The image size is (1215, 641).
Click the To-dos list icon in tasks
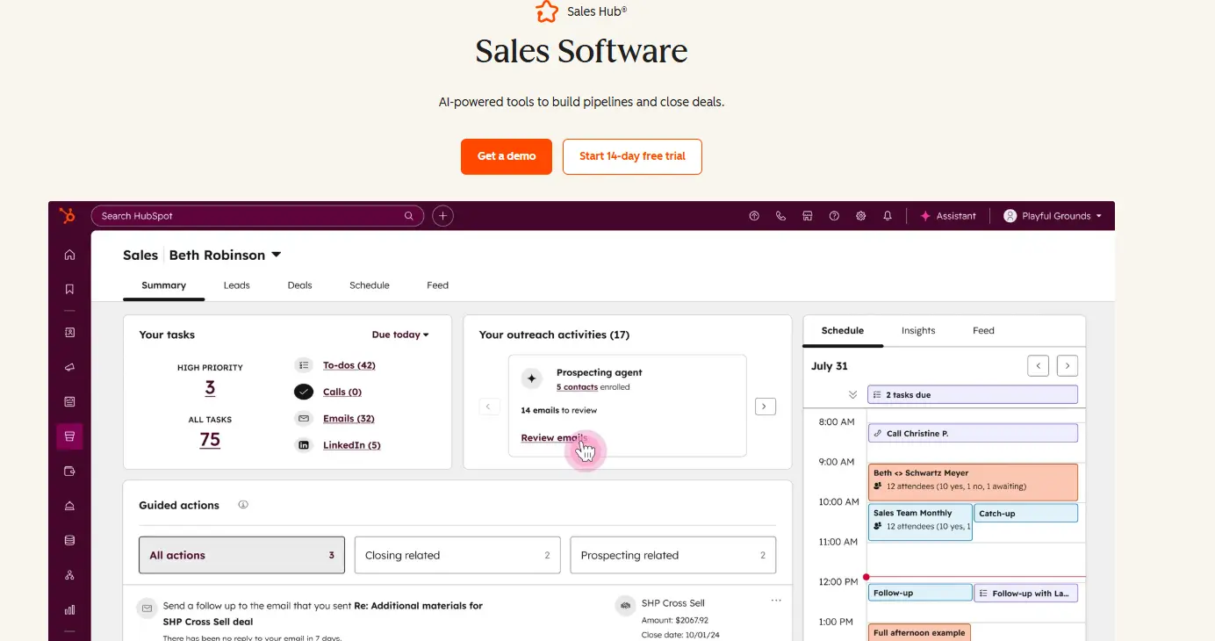pyautogui.click(x=304, y=365)
